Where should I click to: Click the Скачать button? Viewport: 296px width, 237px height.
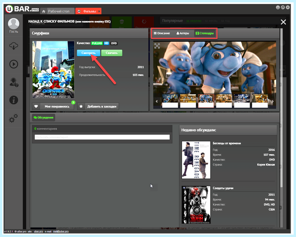(111, 53)
